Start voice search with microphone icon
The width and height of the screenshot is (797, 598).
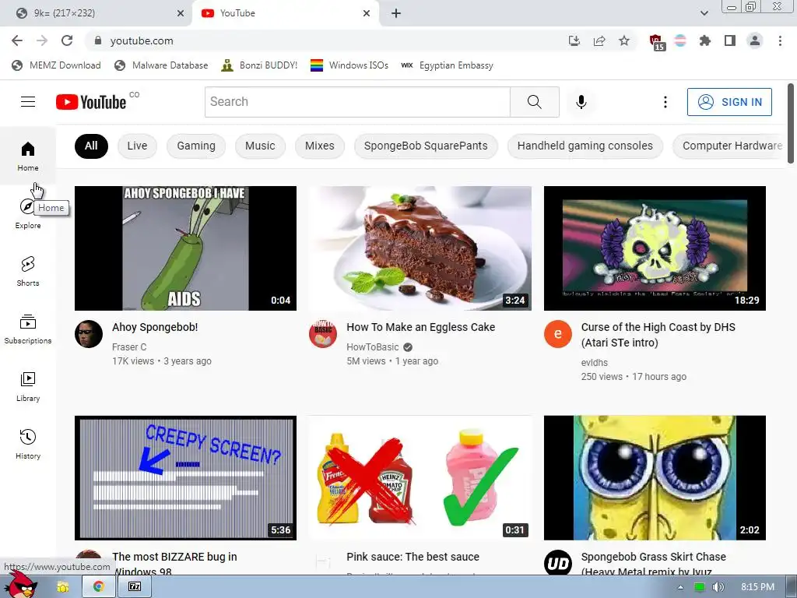[581, 102]
